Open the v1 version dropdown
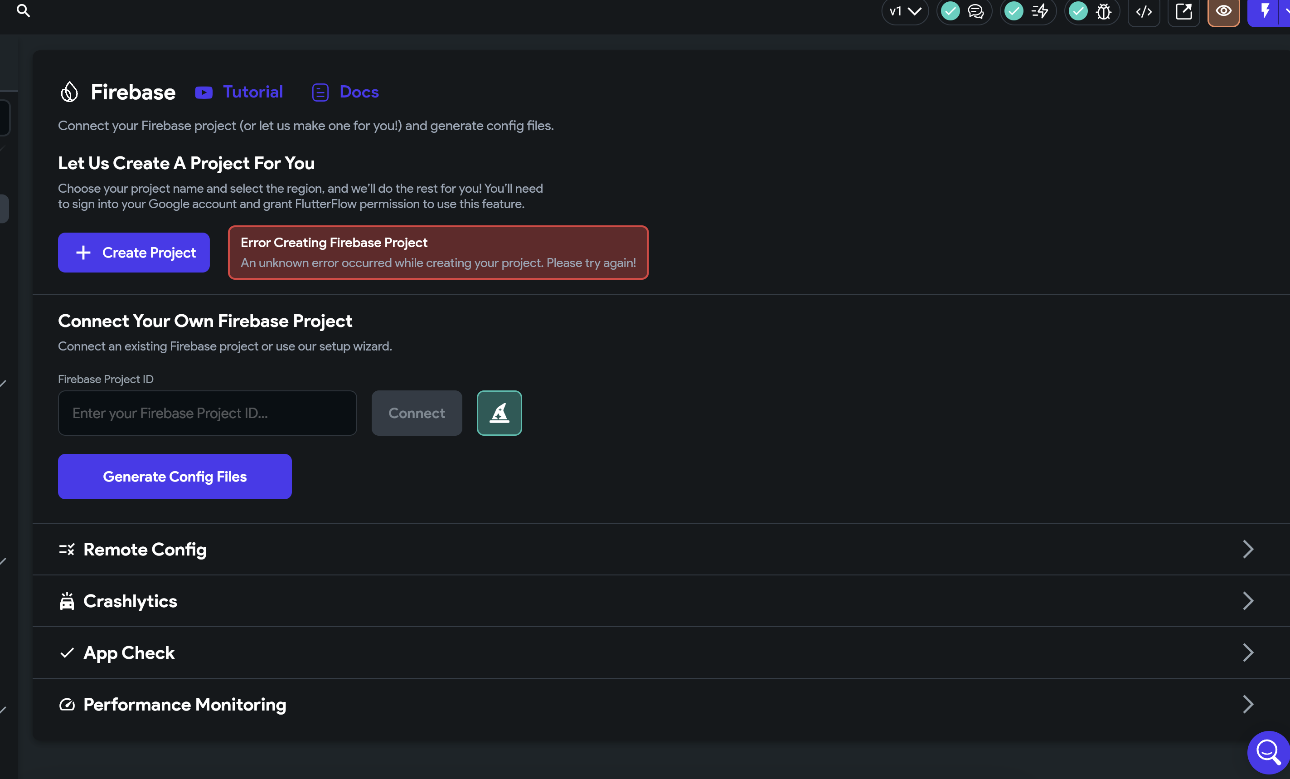Image resolution: width=1290 pixels, height=779 pixels. pyautogui.click(x=905, y=11)
